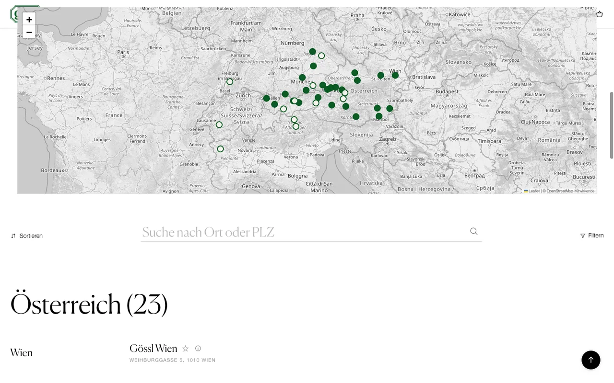This screenshot has height=383, width=614.
Task: Open the Leaflet attribution link
Action: (x=532, y=191)
